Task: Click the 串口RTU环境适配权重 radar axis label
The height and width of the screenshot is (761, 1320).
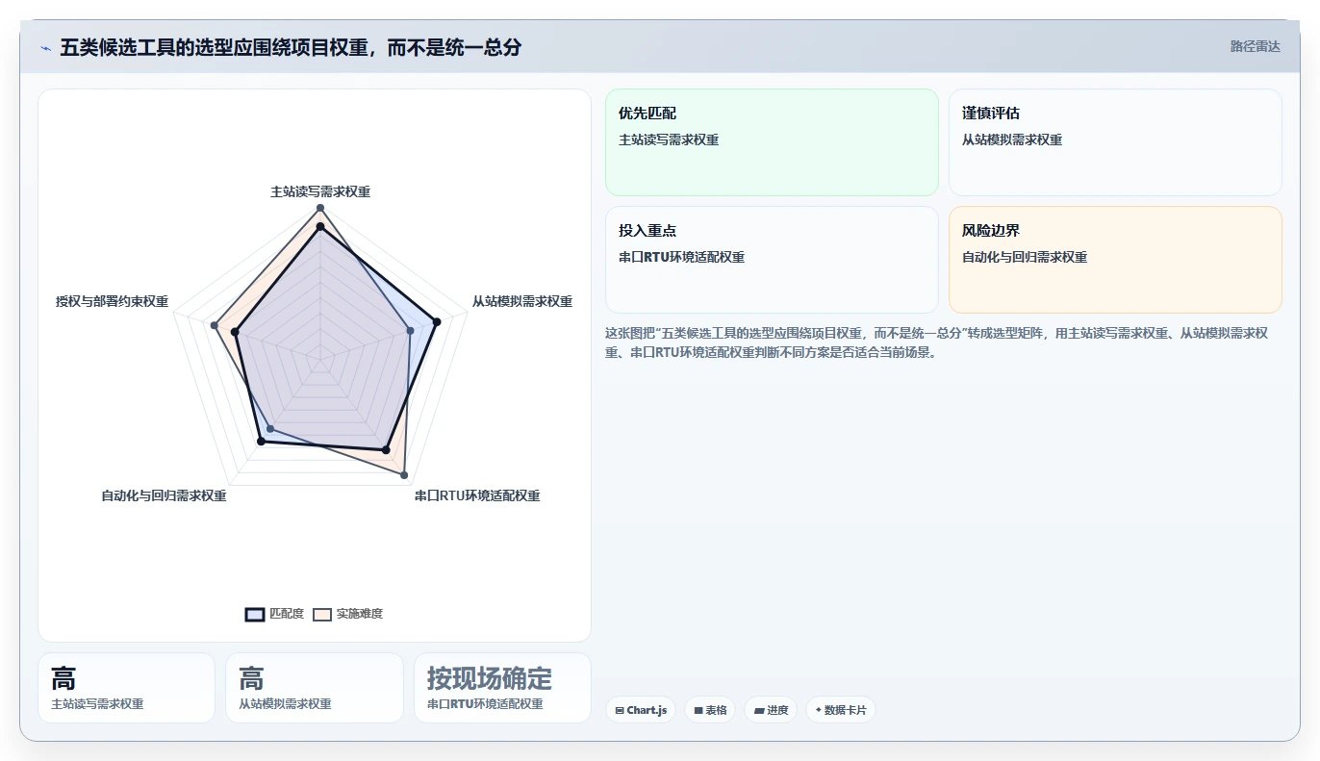Action: click(477, 495)
